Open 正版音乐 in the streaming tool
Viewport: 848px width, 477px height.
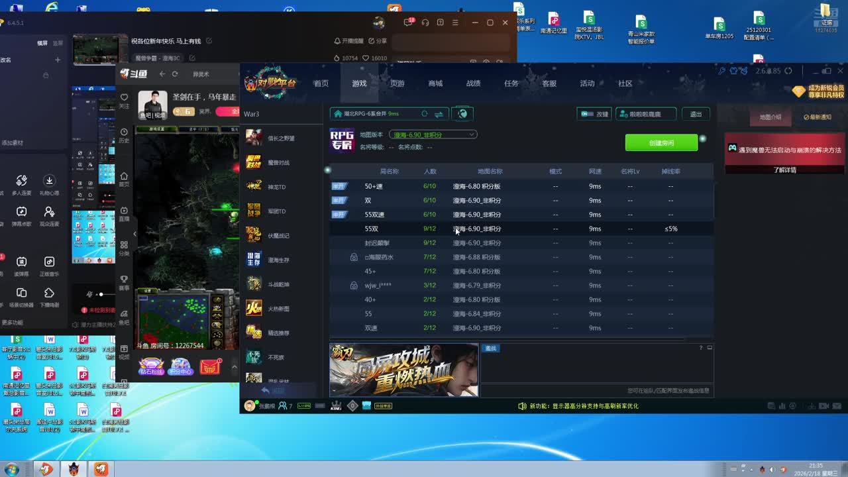pos(49,266)
